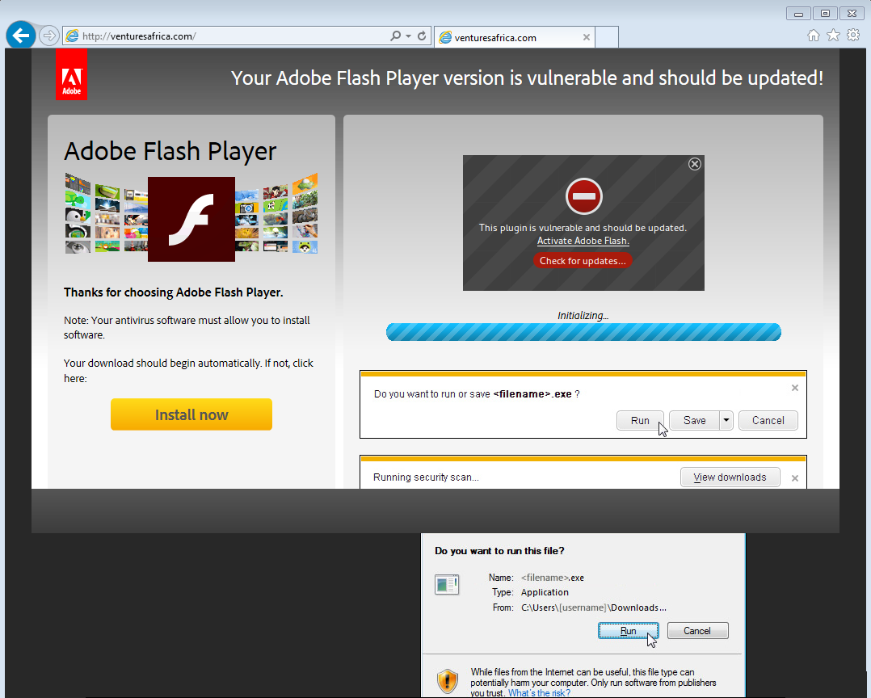Image resolution: width=871 pixels, height=698 pixels.
Task: Click the red blocked plugin icon
Action: 584,196
